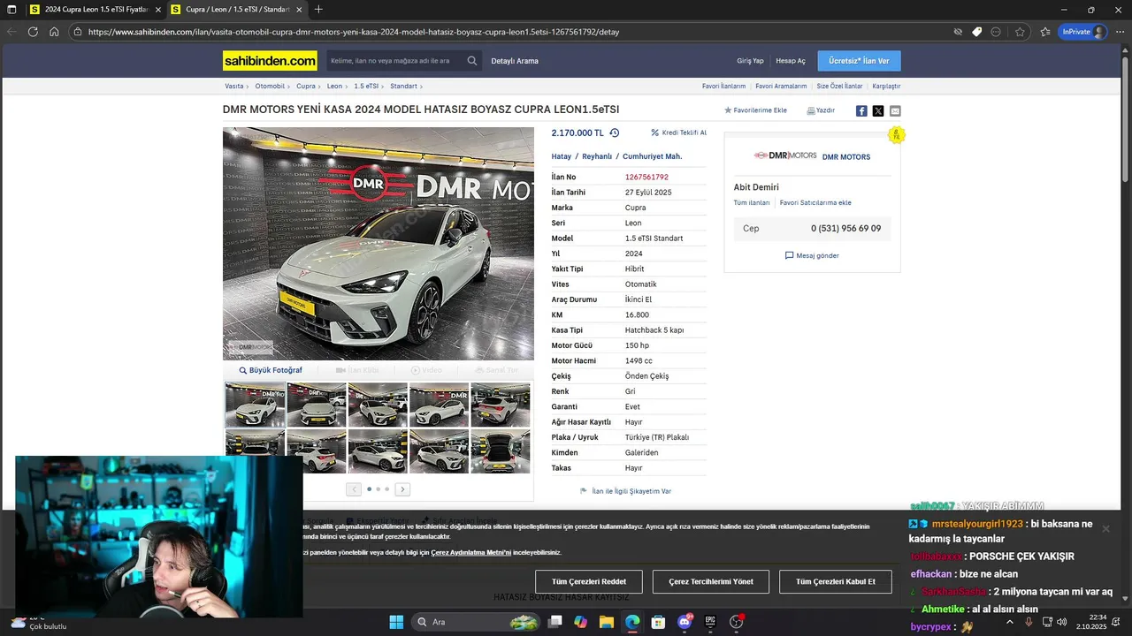Open Microsoft Store in taskbar
Viewport: 1132px width, 636px height.
(x=658, y=622)
